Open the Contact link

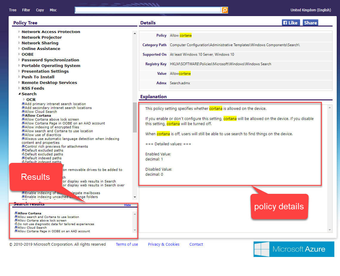tap(196, 244)
